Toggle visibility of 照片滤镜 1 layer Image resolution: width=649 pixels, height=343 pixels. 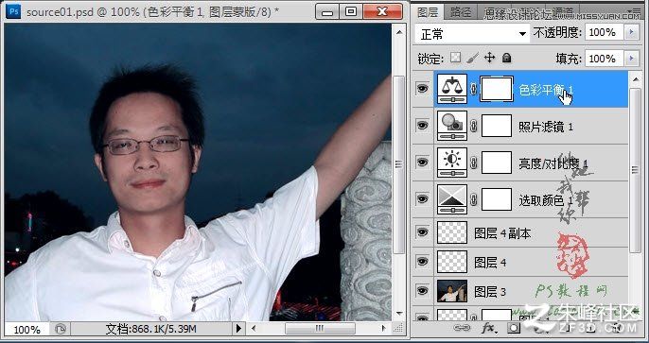(x=422, y=126)
